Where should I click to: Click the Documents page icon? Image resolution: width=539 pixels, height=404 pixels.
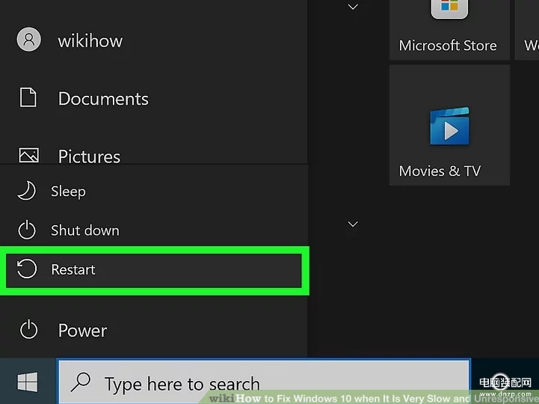tap(28, 97)
